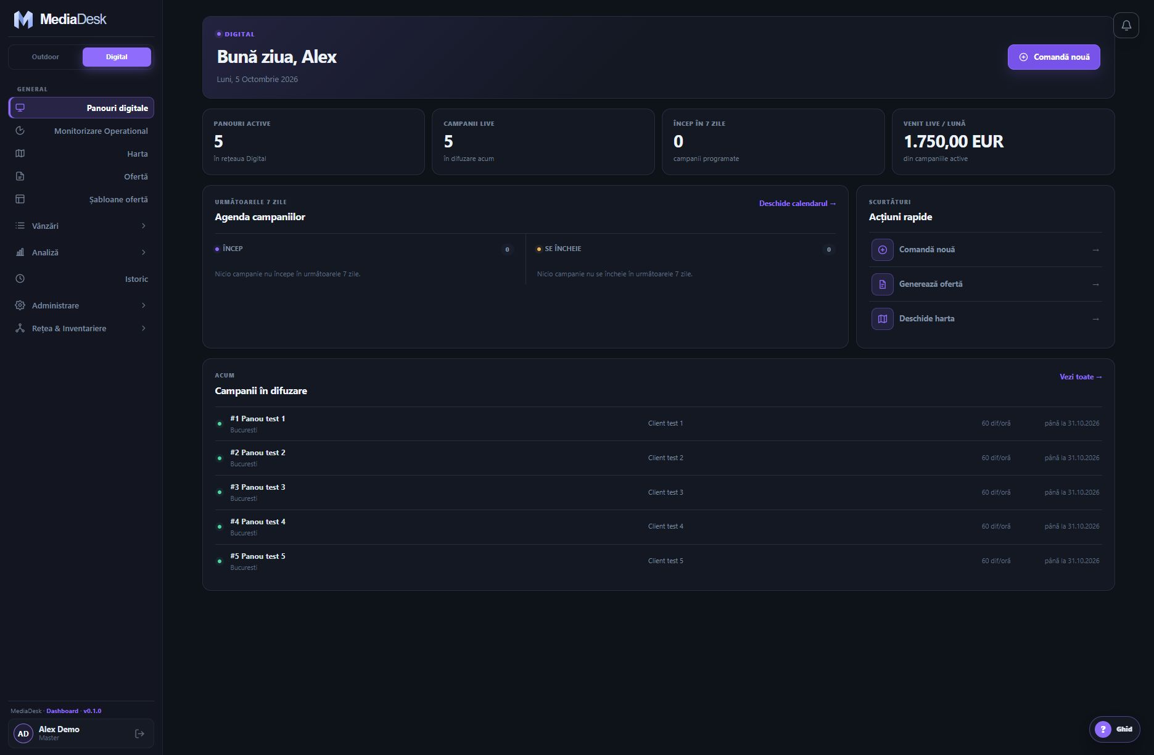1154x755 pixels.
Task: Switch to the Outdoor network toggle
Action: pyautogui.click(x=46, y=57)
